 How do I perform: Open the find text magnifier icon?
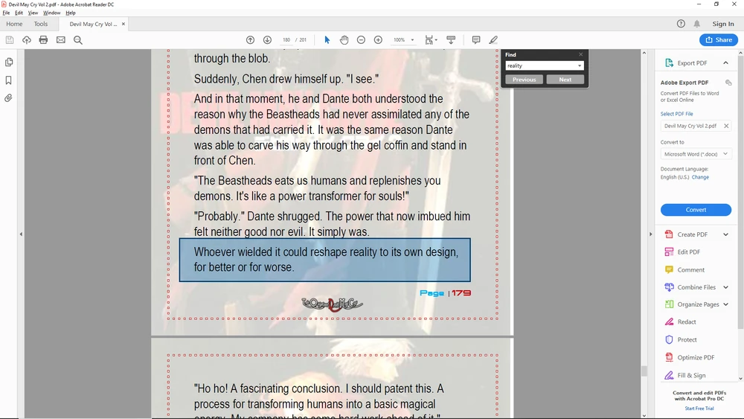78,40
